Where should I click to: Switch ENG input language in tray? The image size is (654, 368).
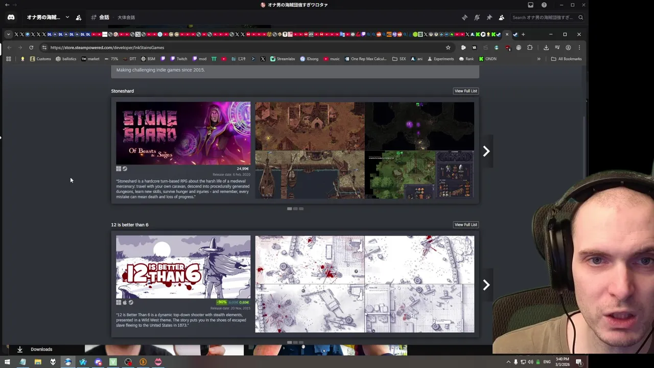(547, 362)
